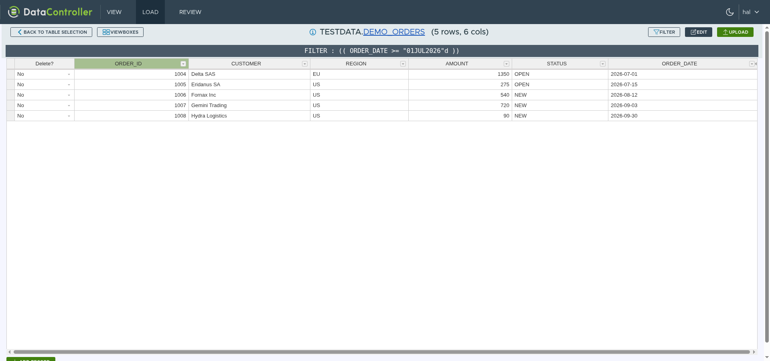Go to the REVIEW tab
The height and width of the screenshot is (361, 770).
(x=190, y=12)
